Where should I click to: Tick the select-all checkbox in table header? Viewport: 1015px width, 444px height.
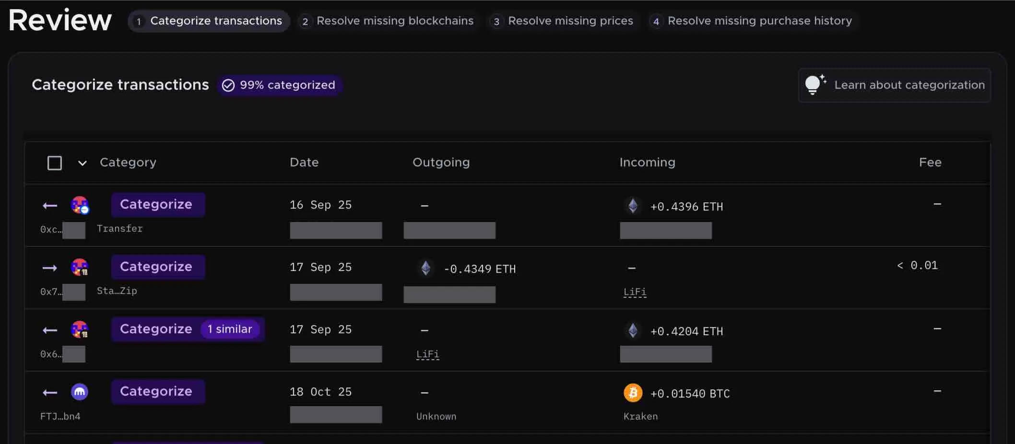[55, 163]
